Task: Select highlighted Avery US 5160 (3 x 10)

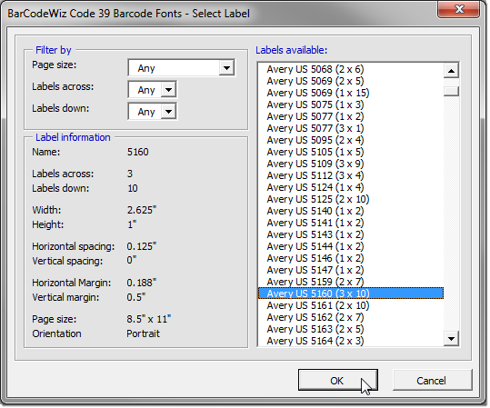Action: point(351,294)
